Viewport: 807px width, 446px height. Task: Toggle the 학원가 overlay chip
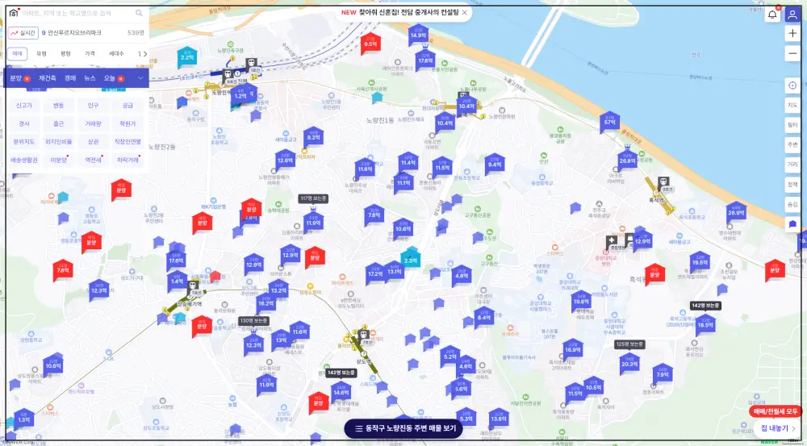[128, 123]
